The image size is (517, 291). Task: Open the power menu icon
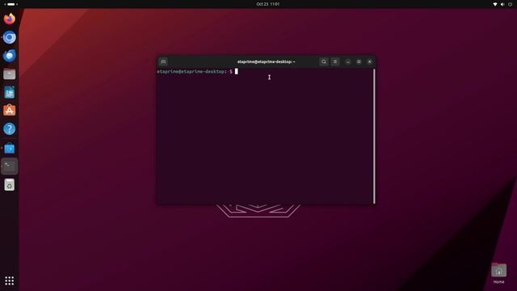[510, 4]
